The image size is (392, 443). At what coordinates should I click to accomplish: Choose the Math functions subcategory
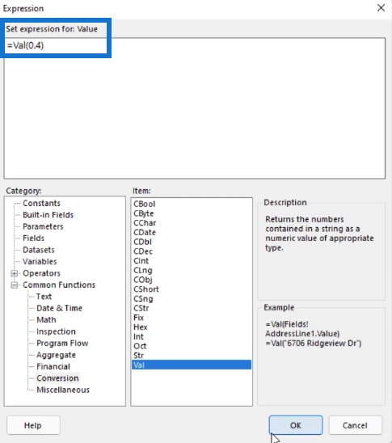pos(46,319)
